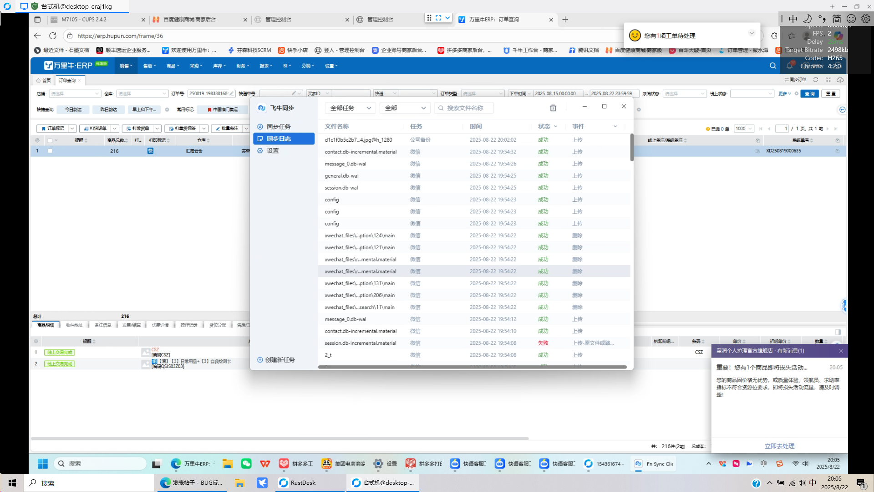874x492 pixels.
Task: Click the ERP horizontal scrollbar under the detail table
Action: pos(279,439)
